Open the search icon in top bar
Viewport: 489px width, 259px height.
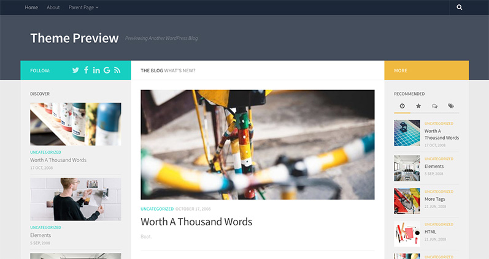coord(459,7)
